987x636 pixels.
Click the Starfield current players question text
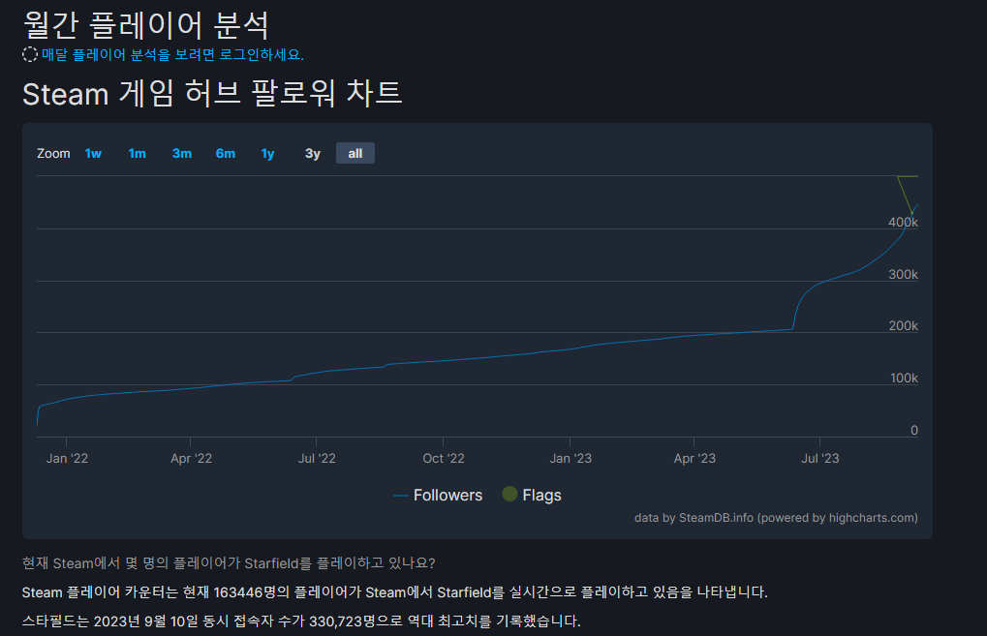coord(229,563)
